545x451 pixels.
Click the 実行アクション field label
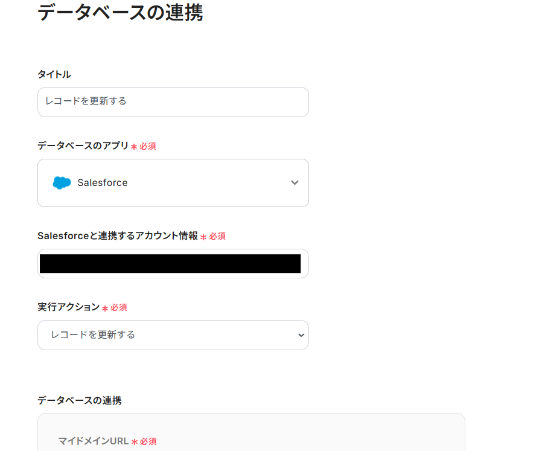coord(68,307)
